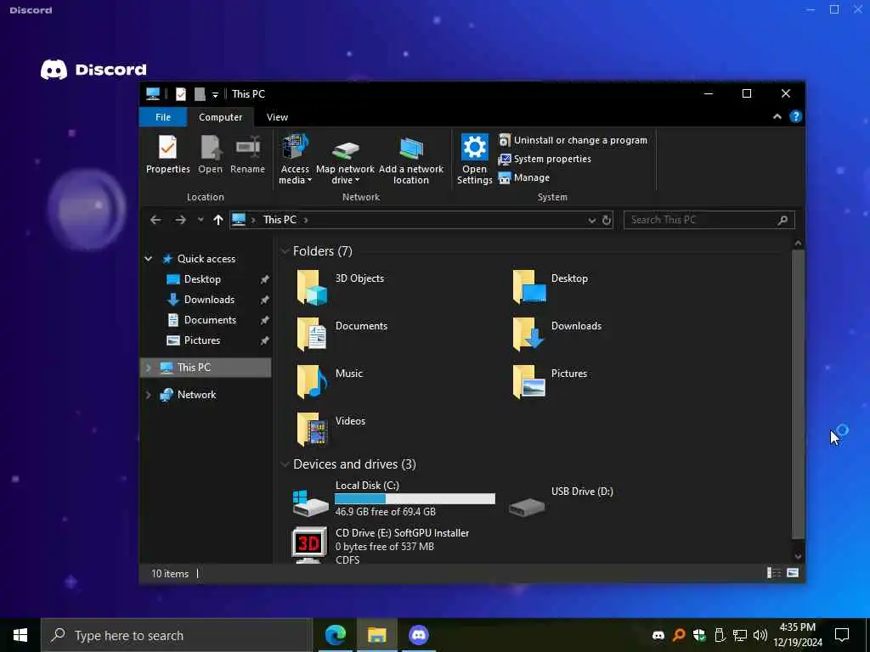
Task: Expand the breadcrumb chevron after This PC
Action: pos(306,220)
